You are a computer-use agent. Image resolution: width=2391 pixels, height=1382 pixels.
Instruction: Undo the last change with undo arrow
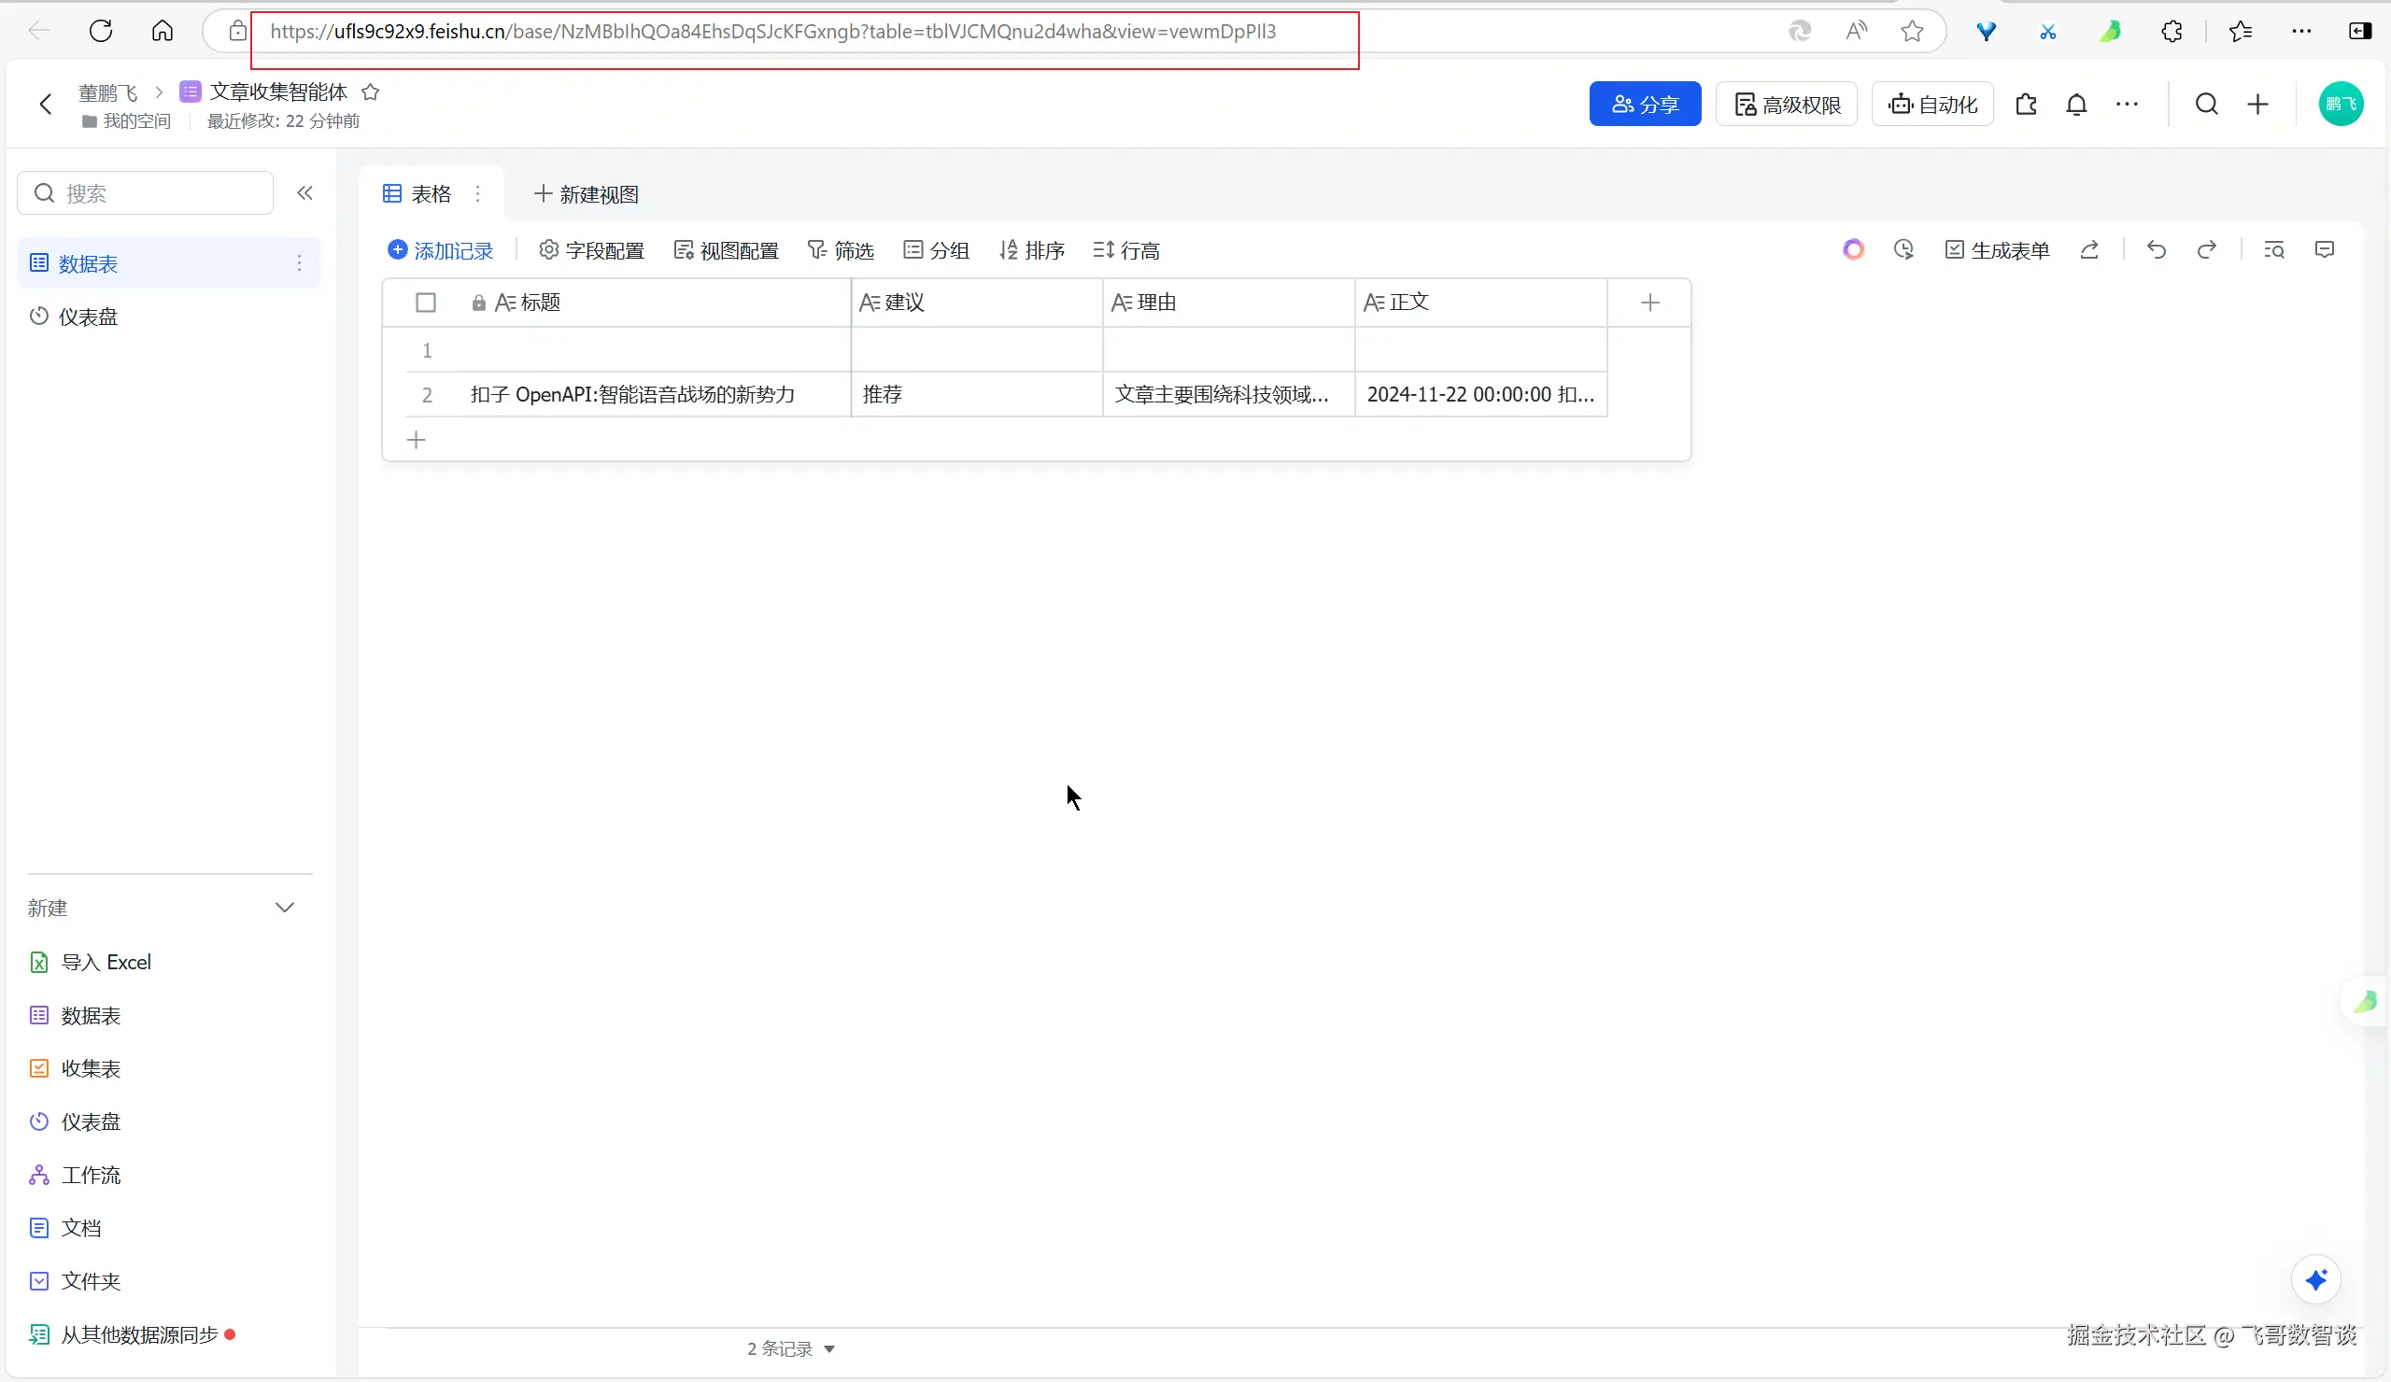2156,249
